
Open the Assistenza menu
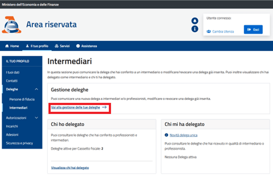click(87, 46)
